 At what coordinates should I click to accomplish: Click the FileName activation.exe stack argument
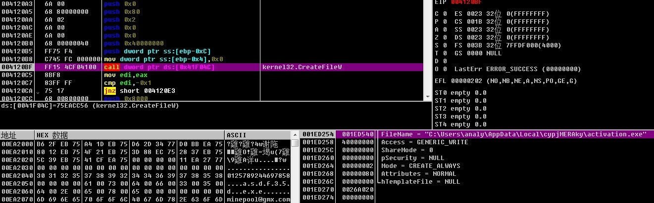coord(514,134)
